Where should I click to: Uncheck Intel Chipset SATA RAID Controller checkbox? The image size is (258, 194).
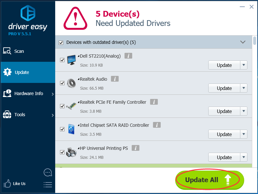pos(62,129)
